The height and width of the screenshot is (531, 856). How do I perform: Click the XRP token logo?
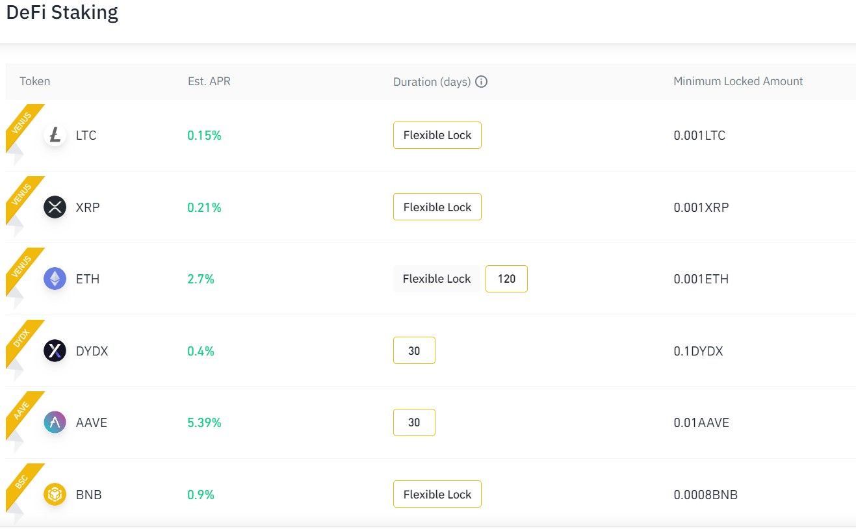coord(55,207)
